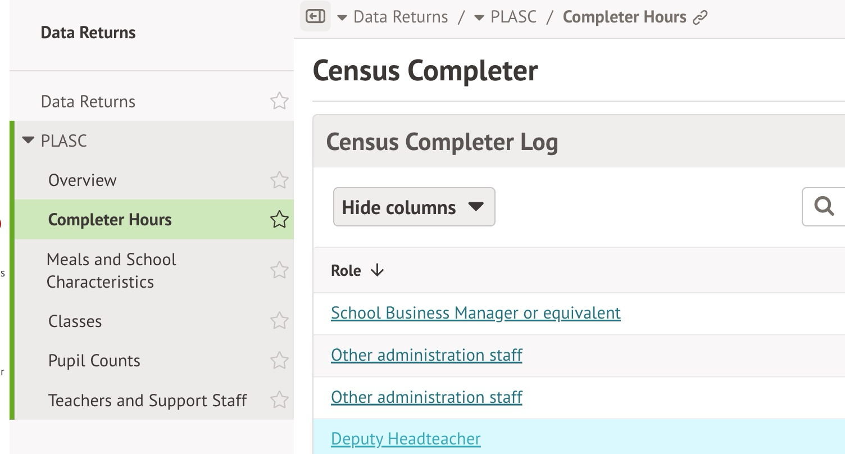Open first Other administration staff row

[426, 355]
